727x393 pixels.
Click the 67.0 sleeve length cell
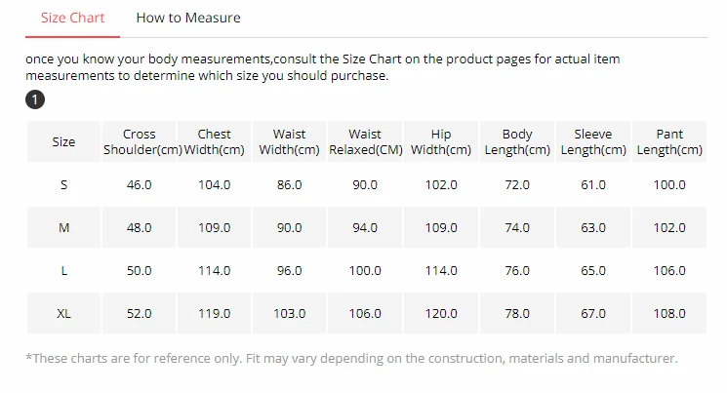tap(593, 314)
